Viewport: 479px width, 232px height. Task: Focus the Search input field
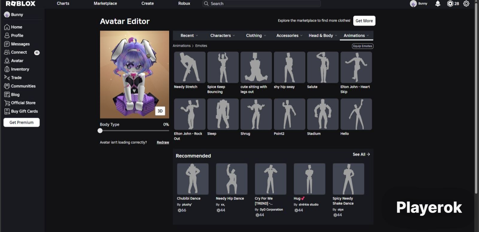tap(262, 4)
